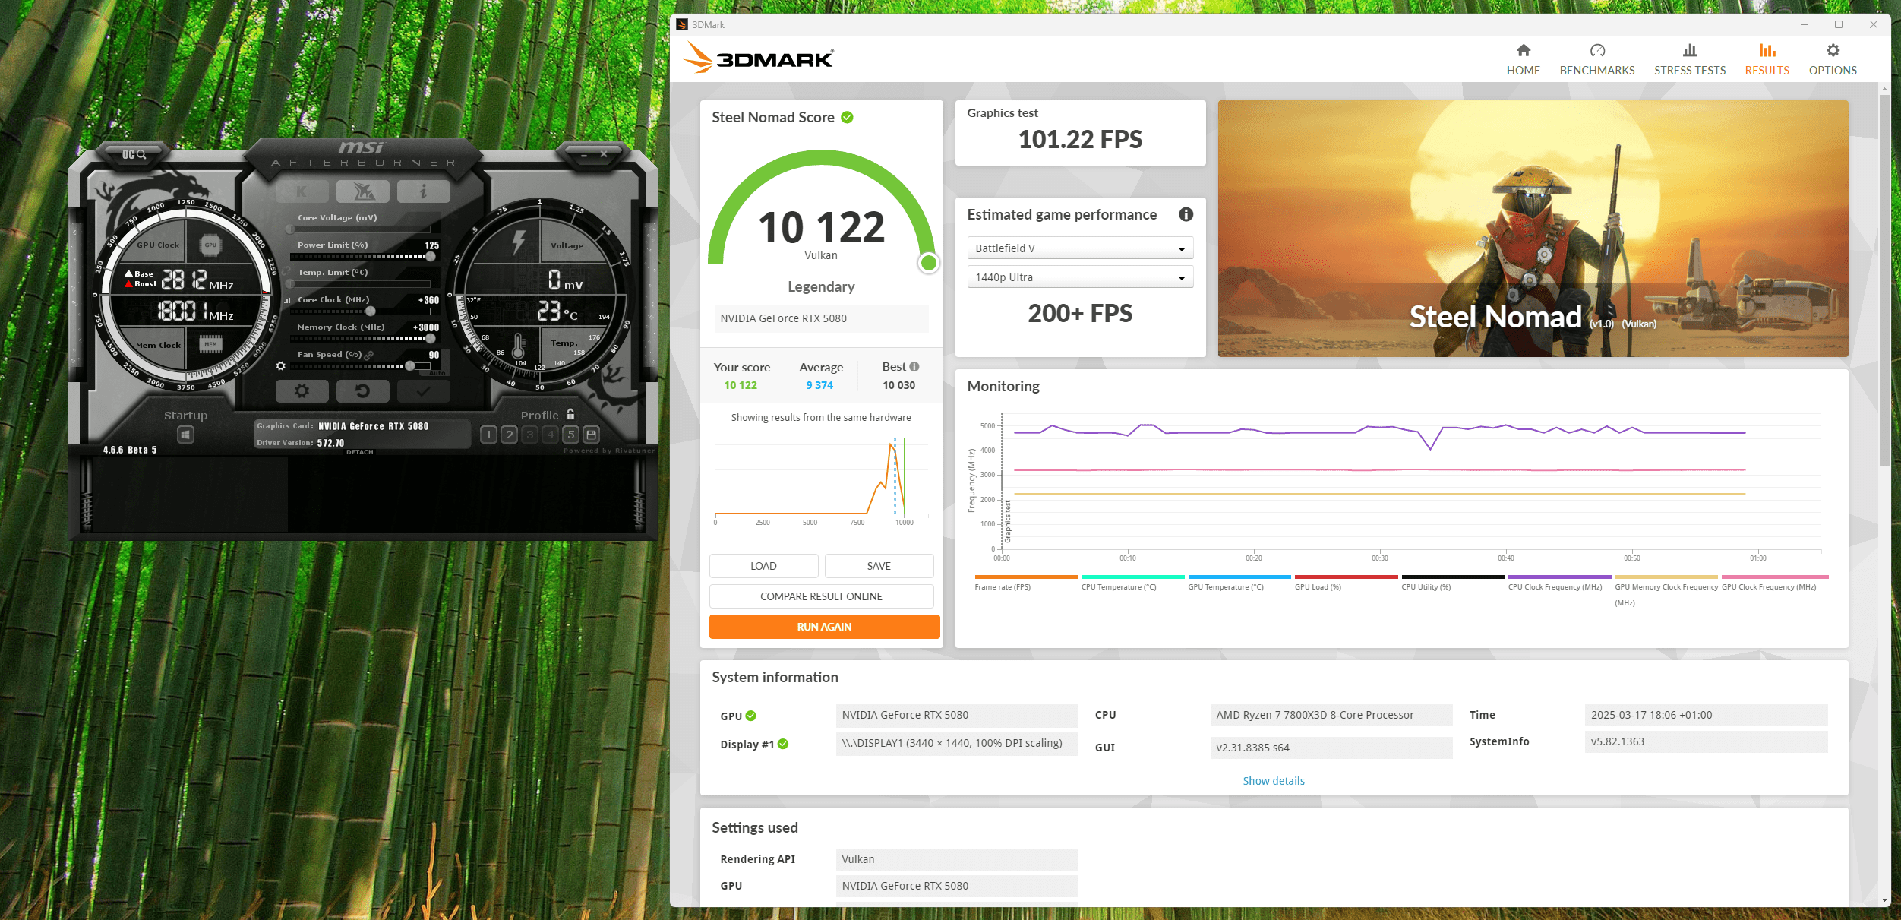The image size is (1901, 920).
Task: Click COMPARE RESULT ONLINE button
Action: (x=821, y=596)
